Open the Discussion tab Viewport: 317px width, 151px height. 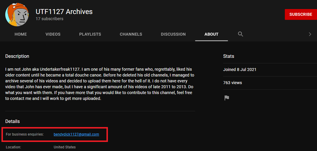click(x=173, y=34)
